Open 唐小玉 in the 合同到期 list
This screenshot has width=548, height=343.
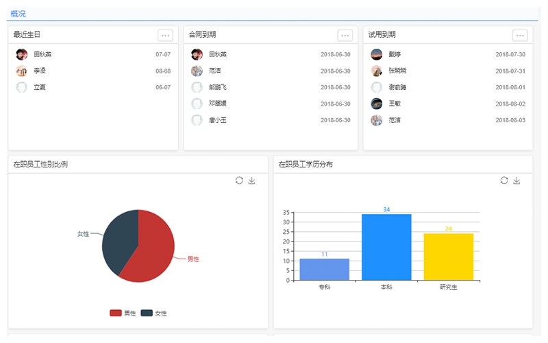[x=217, y=120]
